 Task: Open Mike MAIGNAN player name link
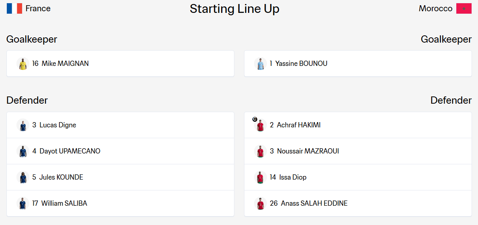[65, 63]
